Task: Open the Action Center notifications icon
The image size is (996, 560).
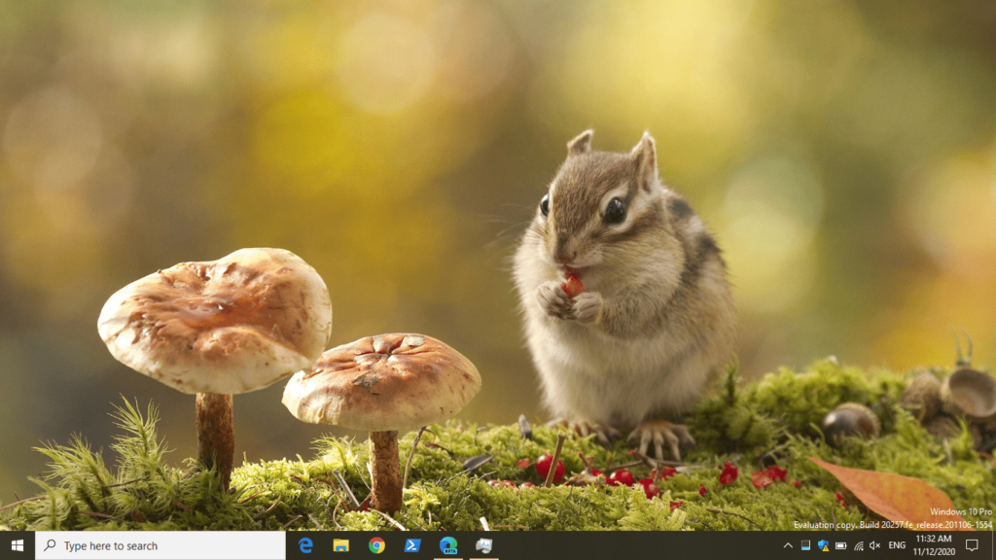Action: click(971, 545)
